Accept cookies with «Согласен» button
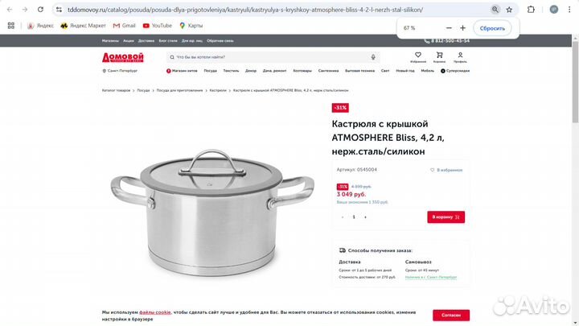 pos(451,316)
